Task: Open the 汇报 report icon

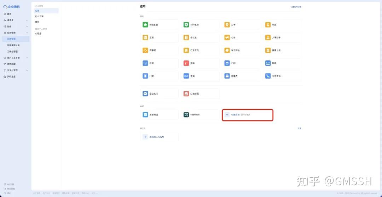Action: coord(145,37)
